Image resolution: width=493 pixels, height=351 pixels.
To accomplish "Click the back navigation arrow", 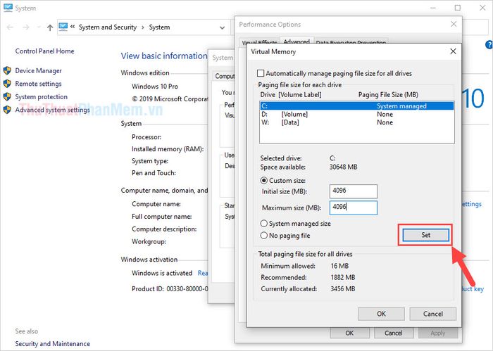I will [10, 27].
